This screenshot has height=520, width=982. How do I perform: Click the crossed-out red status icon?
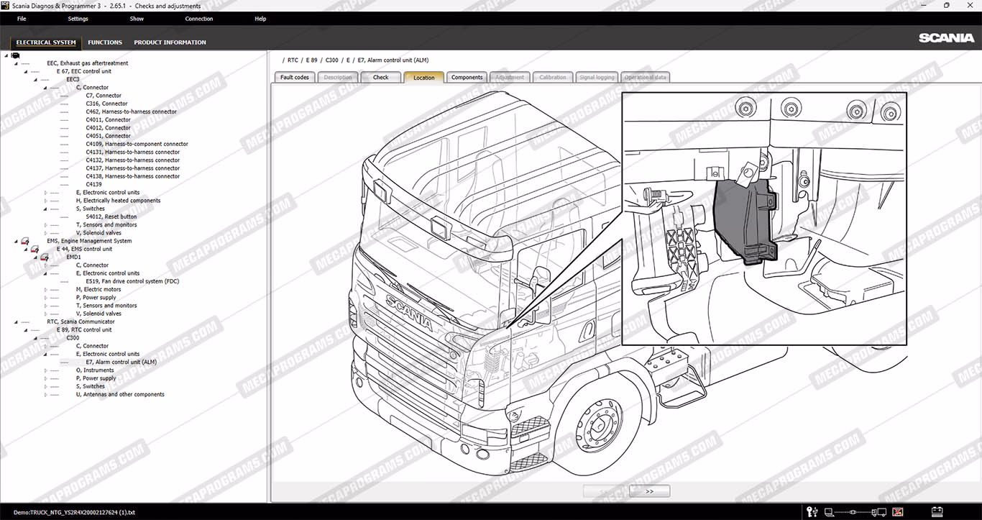[x=897, y=512]
